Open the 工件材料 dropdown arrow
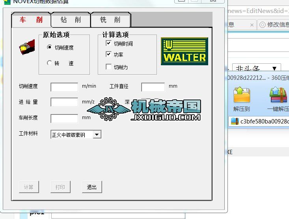 pyautogui.click(x=97, y=135)
